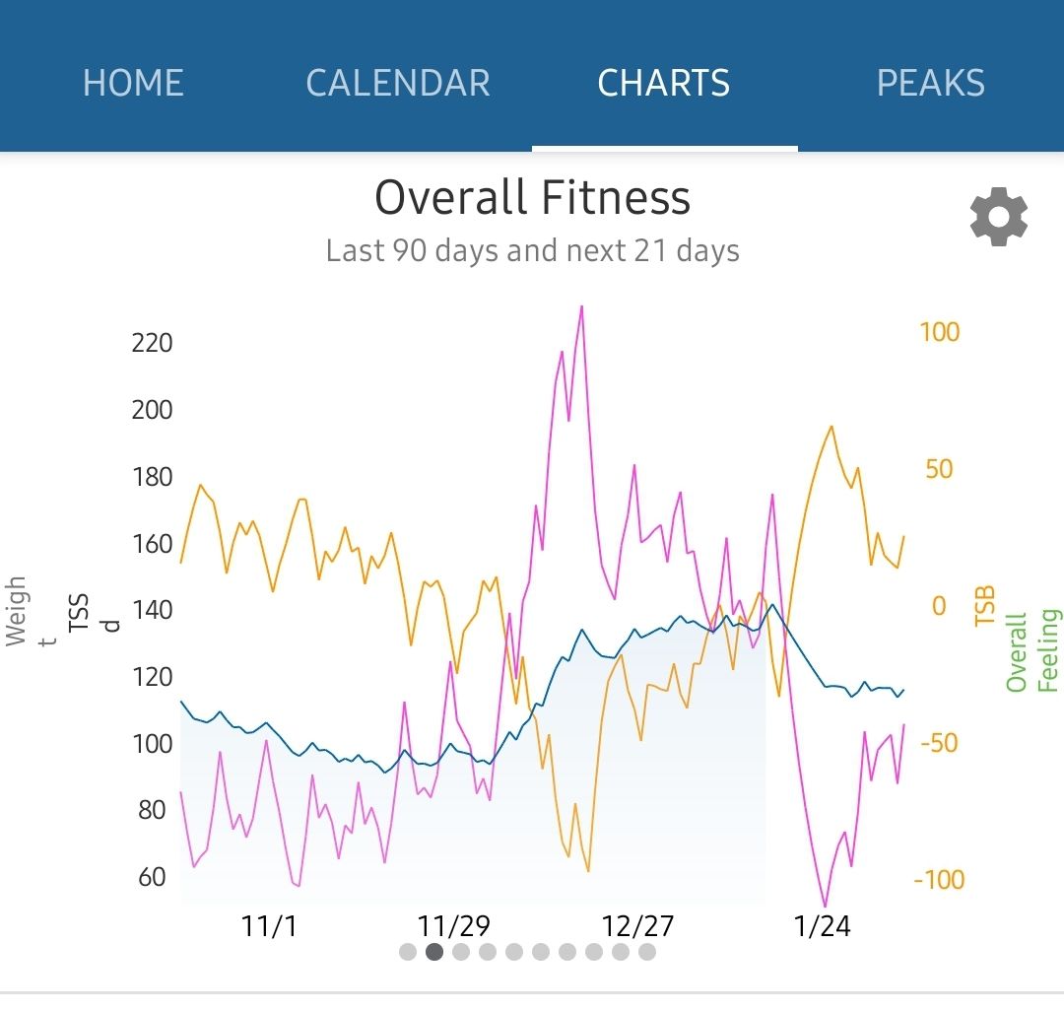The width and height of the screenshot is (1064, 1011).
Task: Tap the first chart page dot
Action: tap(408, 952)
